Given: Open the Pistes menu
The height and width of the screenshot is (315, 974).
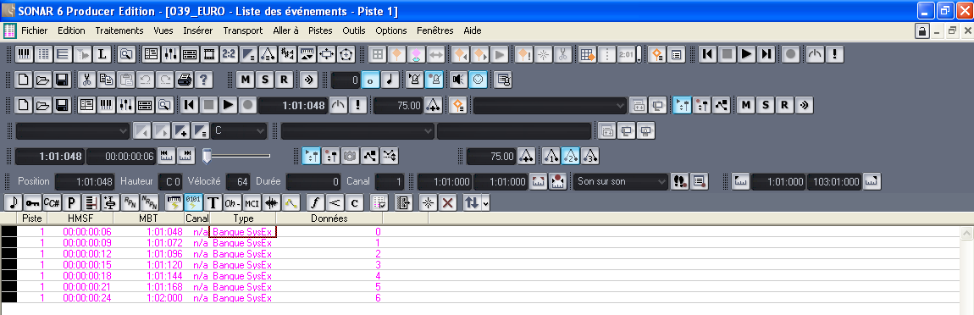Looking at the screenshot, I should (320, 30).
